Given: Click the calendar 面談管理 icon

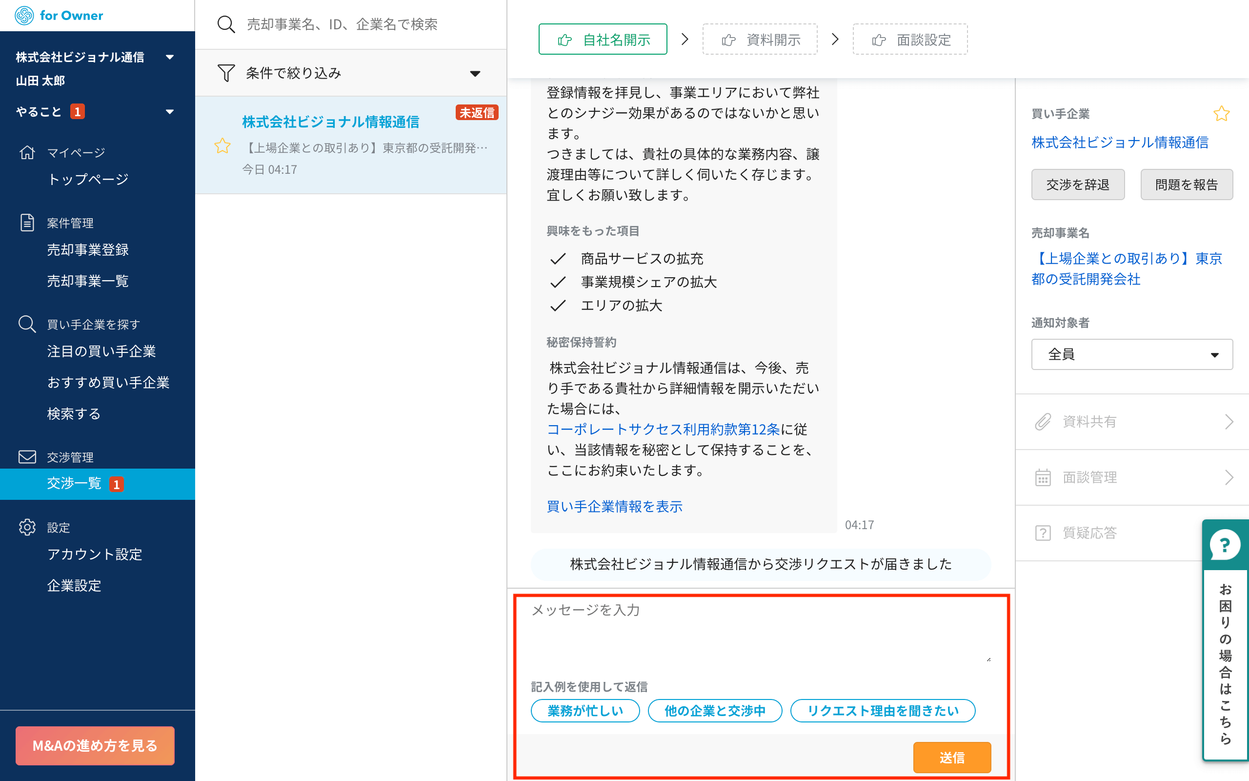Looking at the screenshot, I should coord(1043,477).
